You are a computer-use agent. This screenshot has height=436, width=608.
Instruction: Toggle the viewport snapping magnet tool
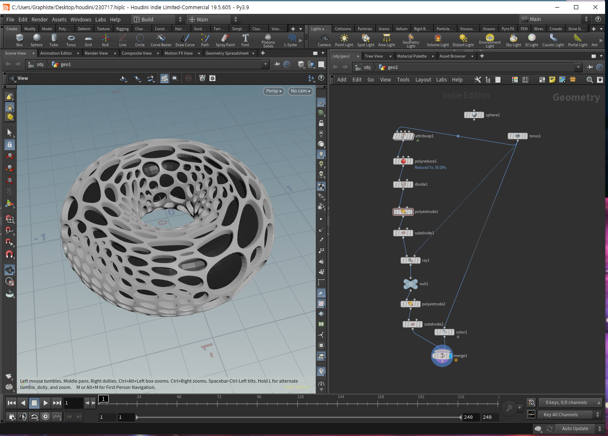click(9, 255)
